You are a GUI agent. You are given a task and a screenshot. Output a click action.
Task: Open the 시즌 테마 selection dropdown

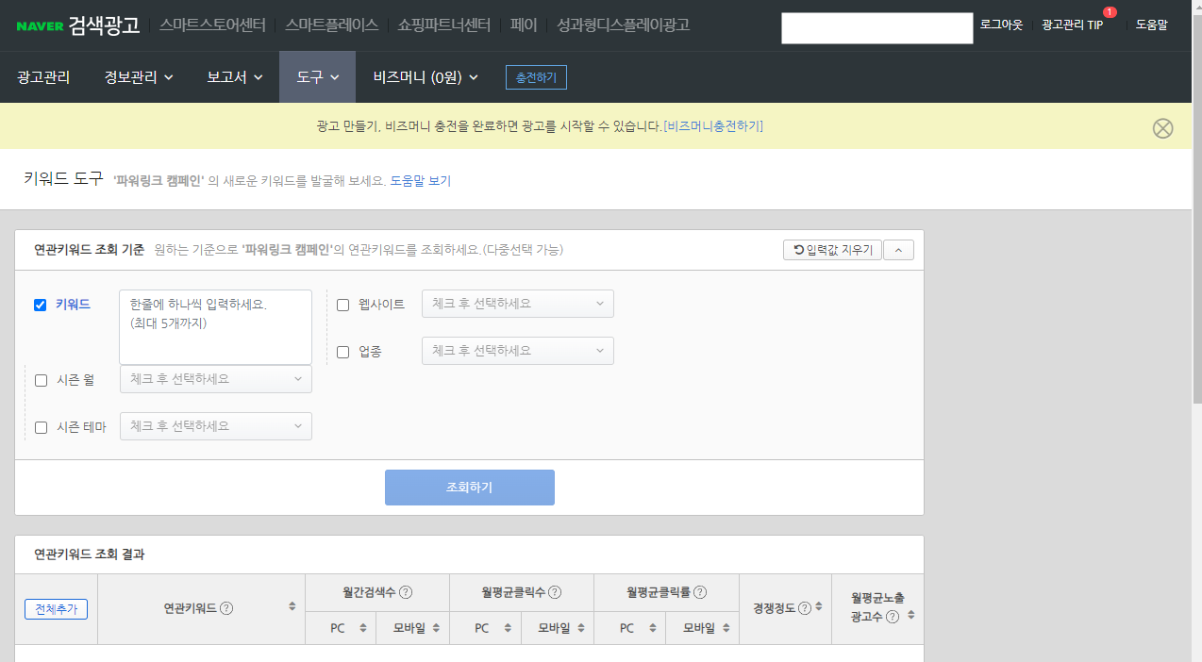point(215,426)
